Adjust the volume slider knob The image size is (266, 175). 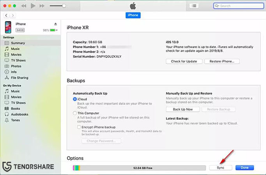coord(64,6)
